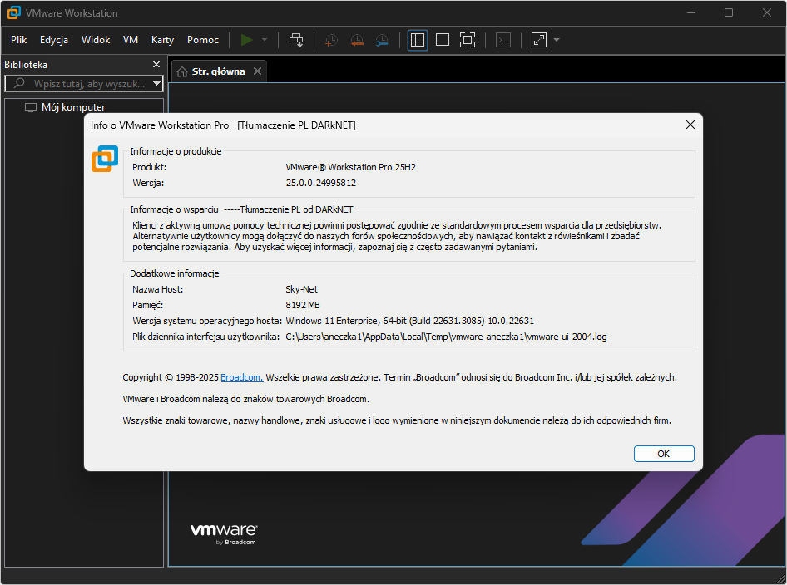787x585 pixels.
Task: Open the Karty menu
Action: point(162,40)
